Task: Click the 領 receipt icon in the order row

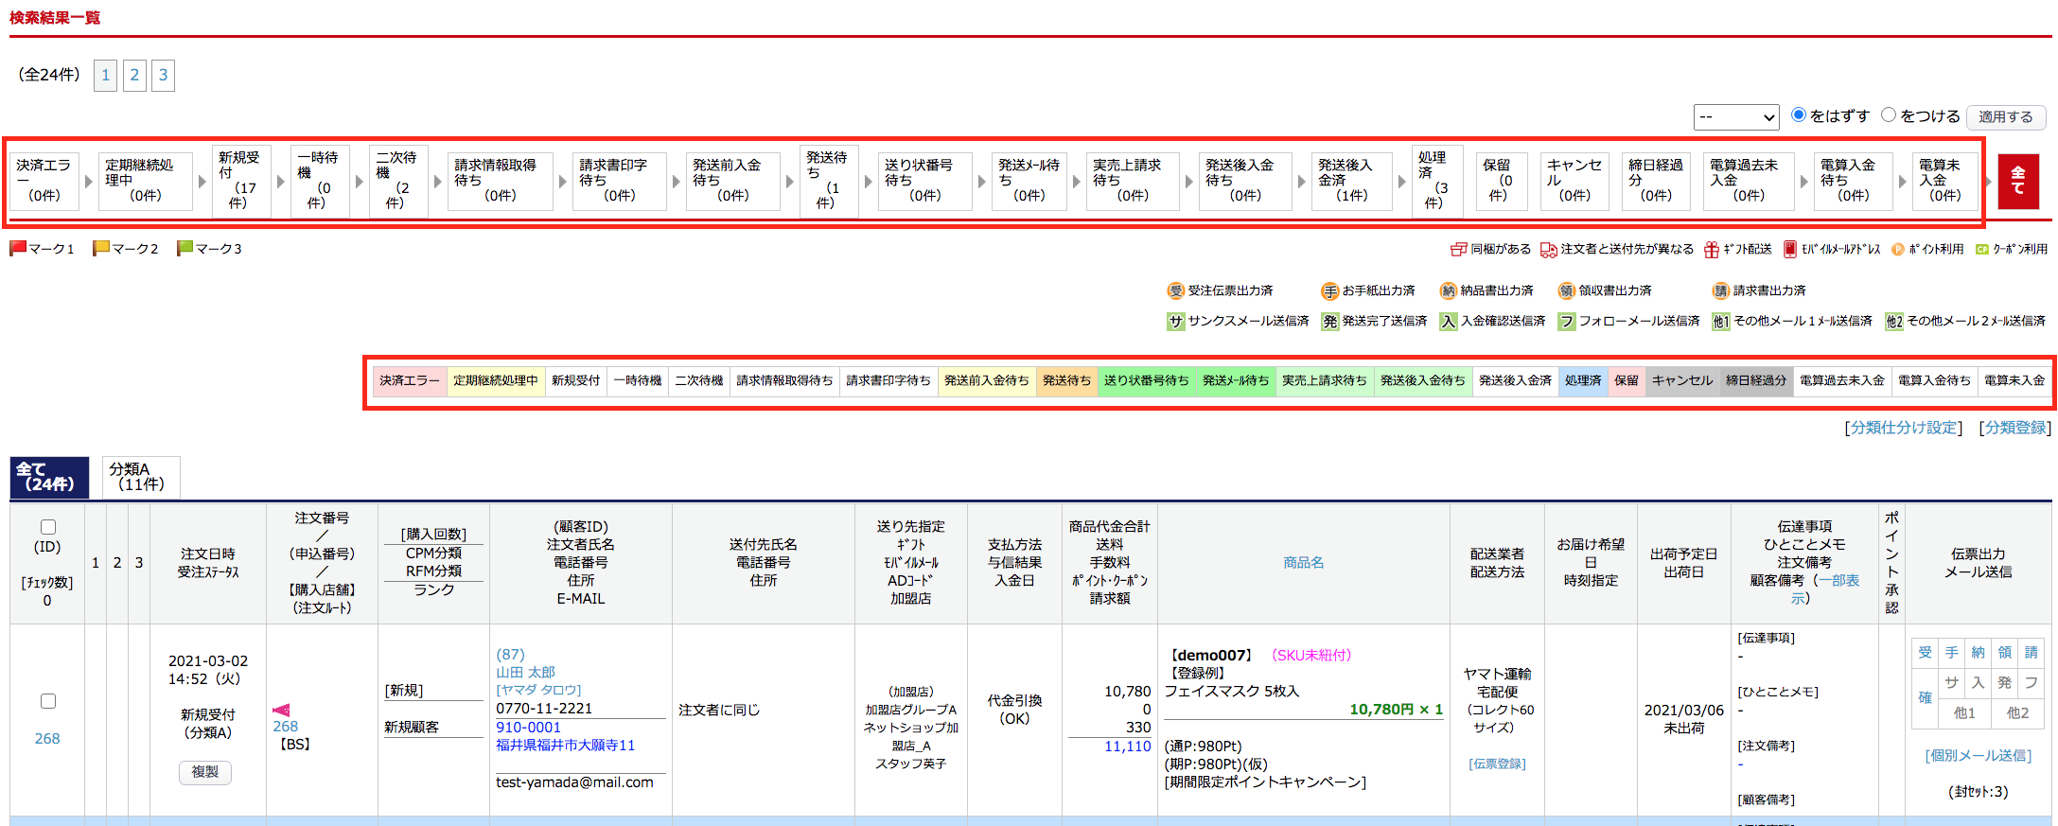Action: (2004, 653)
